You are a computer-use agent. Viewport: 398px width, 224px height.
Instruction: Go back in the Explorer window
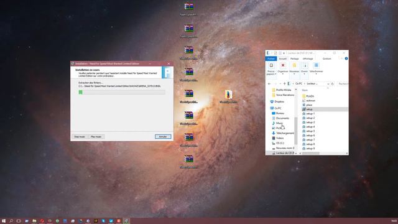(x=269, y=83)
